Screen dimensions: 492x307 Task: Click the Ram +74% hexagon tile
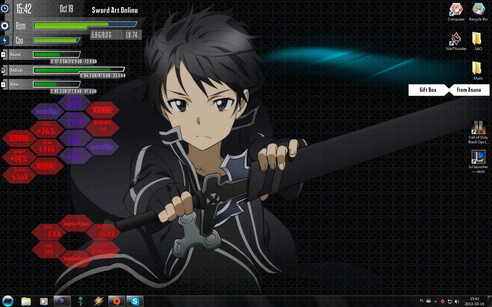pos(46,129)
